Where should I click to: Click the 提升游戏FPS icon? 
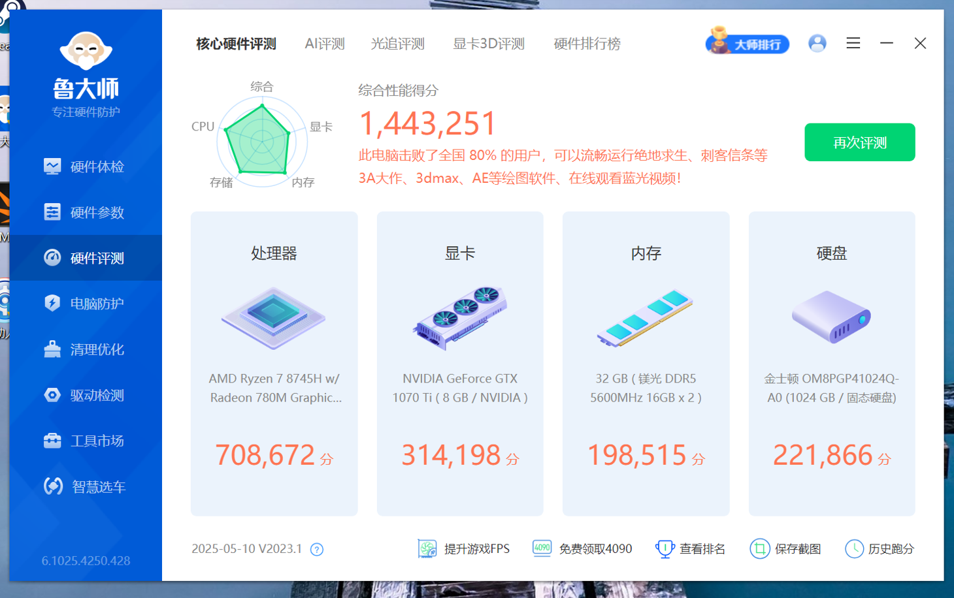click(427, 549)
